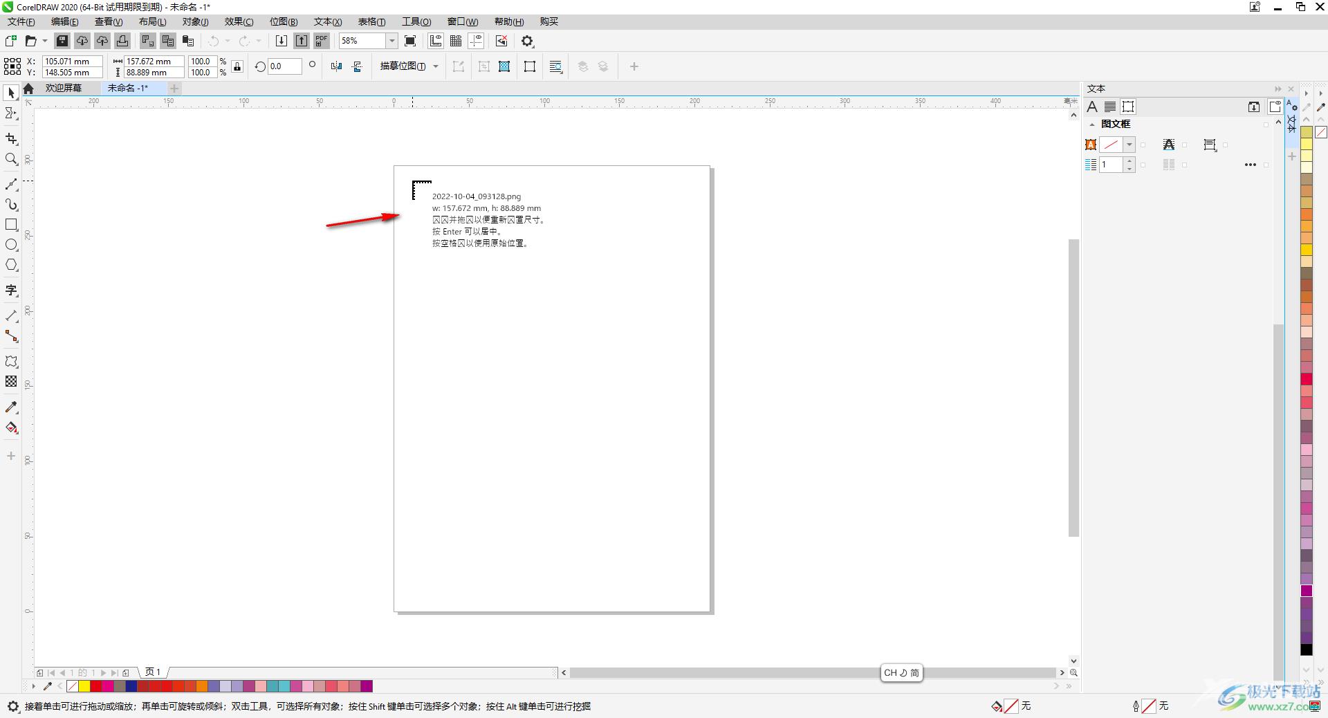Click the Wrap text icon
The image size is (1328, 718).
tap(555, 66)
